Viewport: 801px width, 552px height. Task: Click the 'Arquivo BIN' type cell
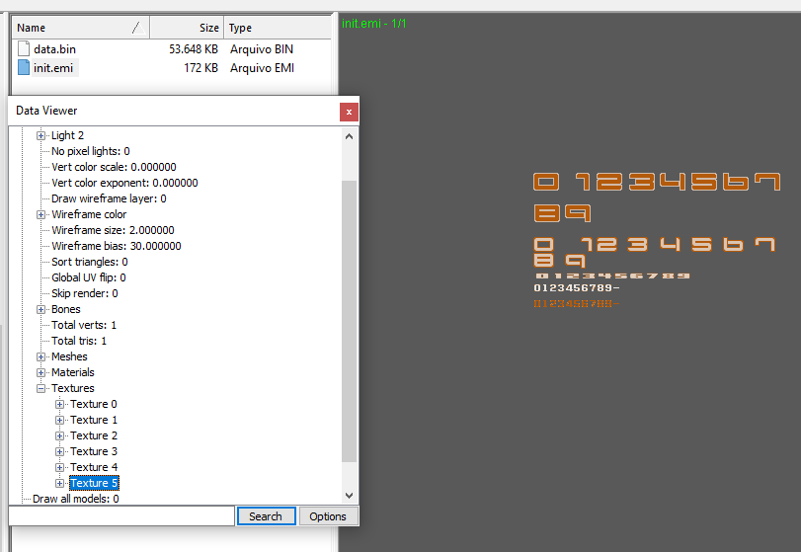(x=262, y=49)
